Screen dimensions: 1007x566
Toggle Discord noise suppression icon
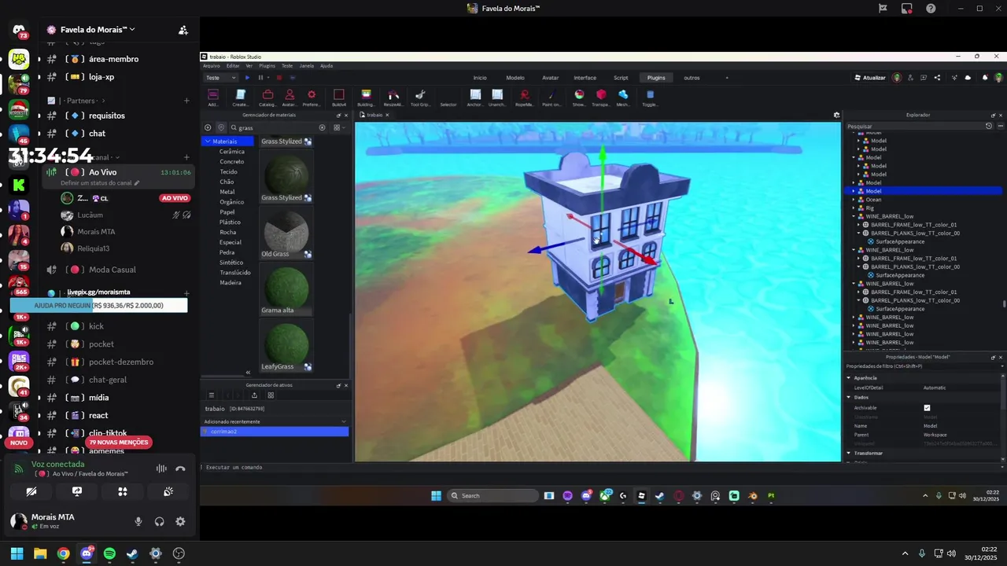[x=161, y=469]
